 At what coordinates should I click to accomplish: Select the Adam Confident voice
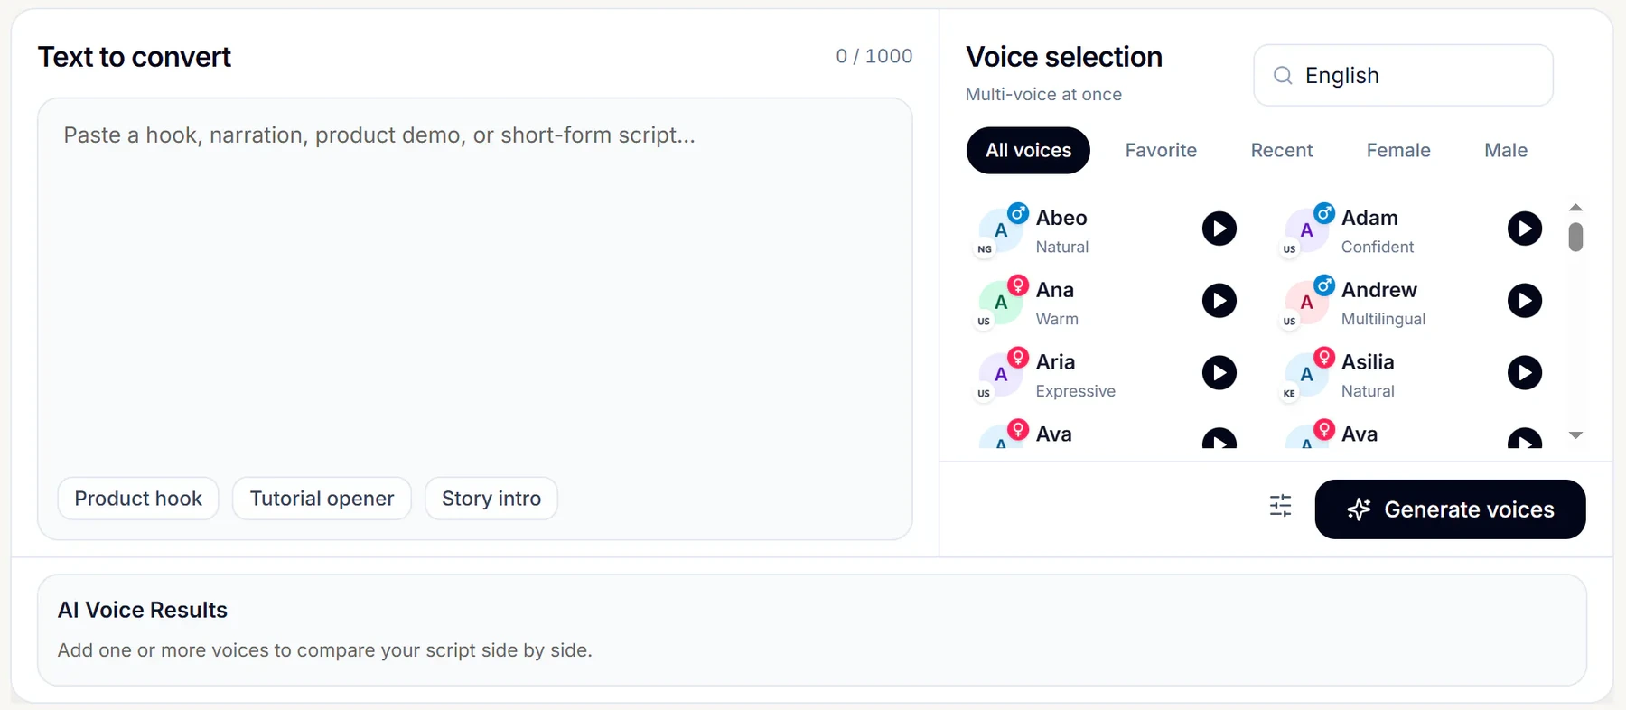click(1377, 231)
